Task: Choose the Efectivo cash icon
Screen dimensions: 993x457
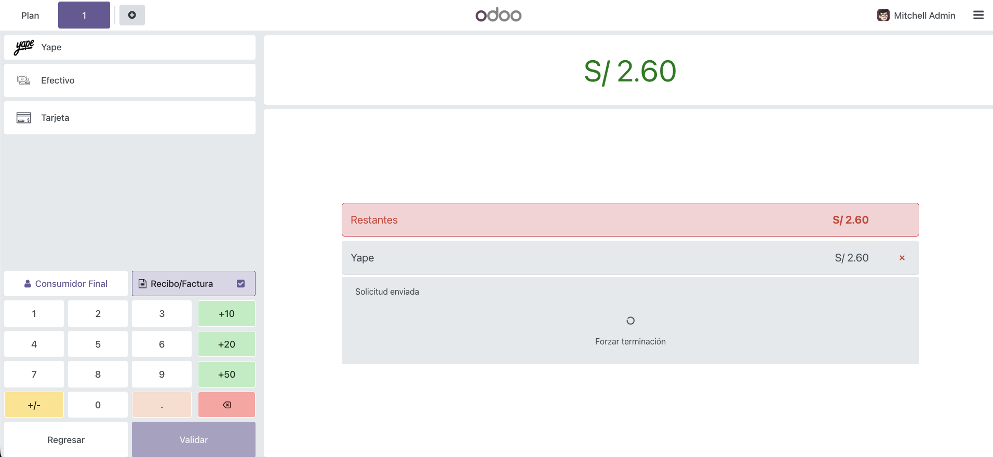Action: click(24, 80)
